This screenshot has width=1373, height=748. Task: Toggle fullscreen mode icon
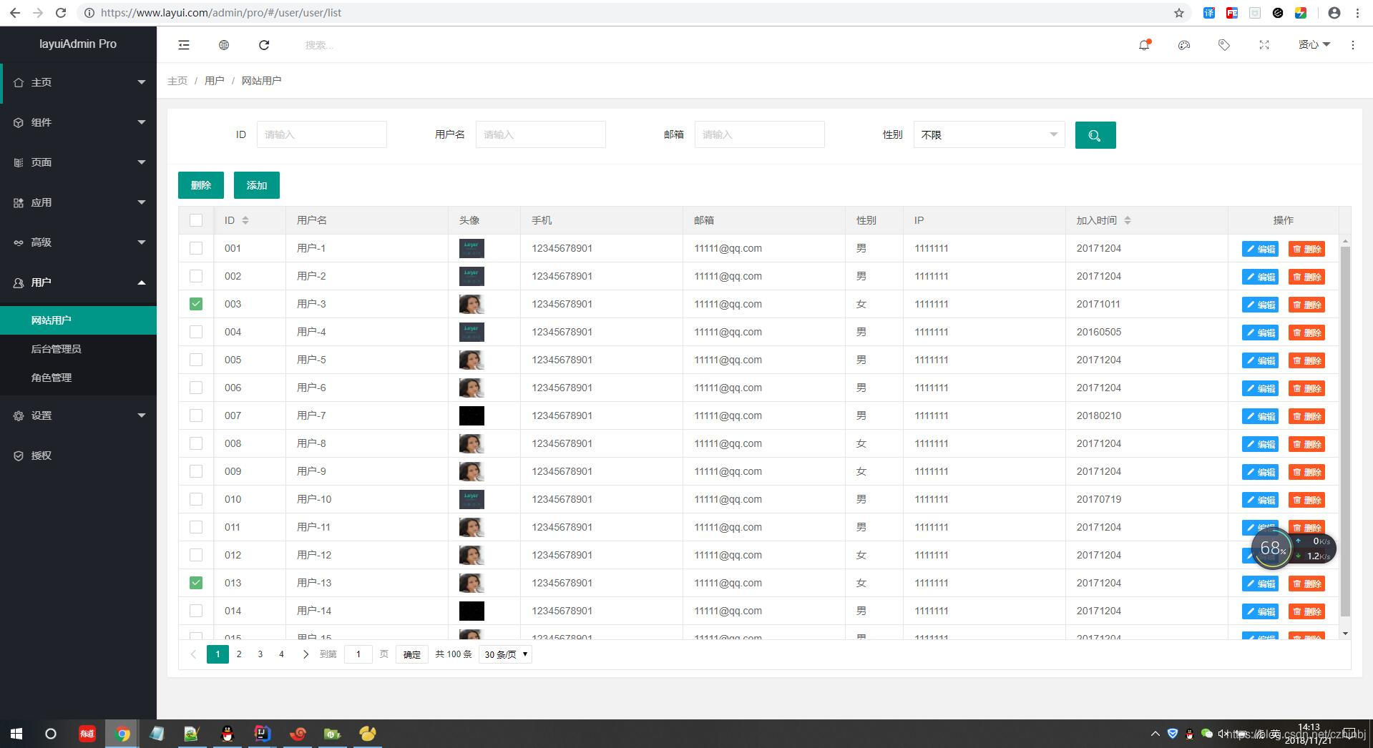pyautogui.click(x=1264, y=45)
